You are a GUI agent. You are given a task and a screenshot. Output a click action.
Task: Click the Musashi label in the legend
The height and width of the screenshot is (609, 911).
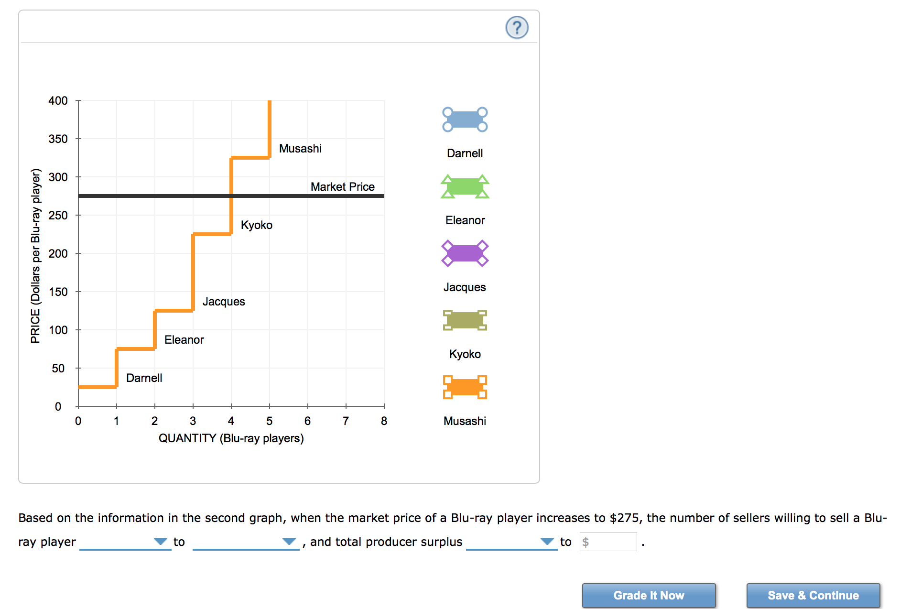465,421
